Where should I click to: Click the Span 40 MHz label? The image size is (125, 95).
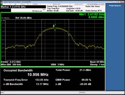coord(97,62)
